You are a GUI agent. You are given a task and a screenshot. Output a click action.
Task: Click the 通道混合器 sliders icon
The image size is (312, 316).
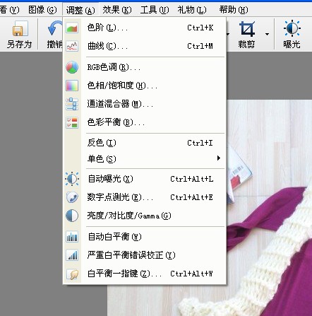pyautogui.click(x=72, y=104)
